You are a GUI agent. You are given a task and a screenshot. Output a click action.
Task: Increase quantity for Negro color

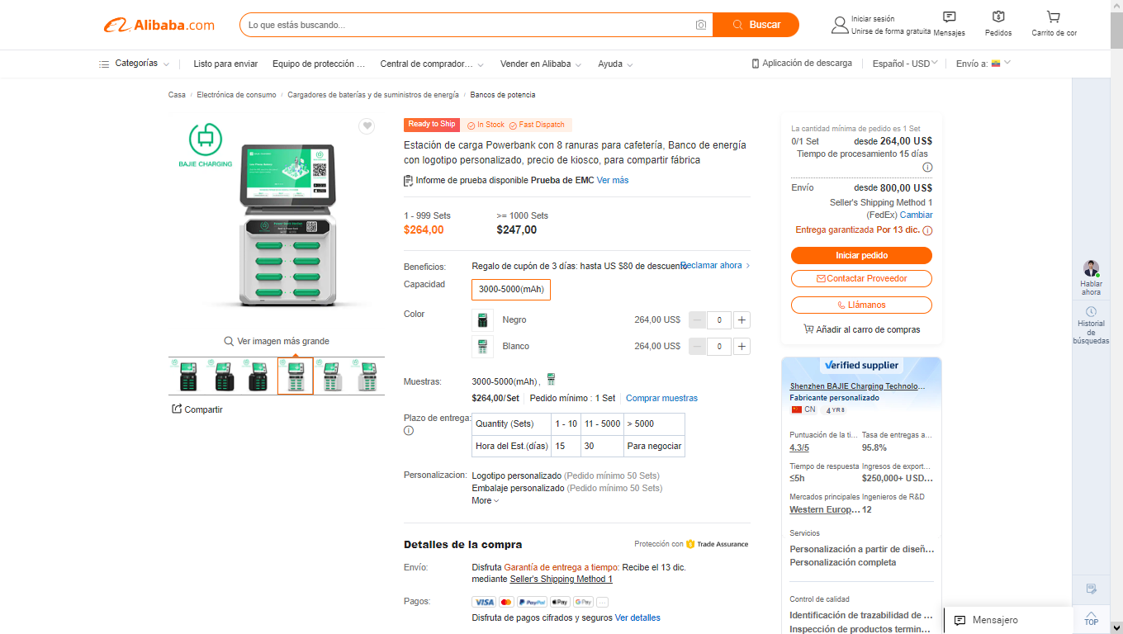click(x=742, y=320)
